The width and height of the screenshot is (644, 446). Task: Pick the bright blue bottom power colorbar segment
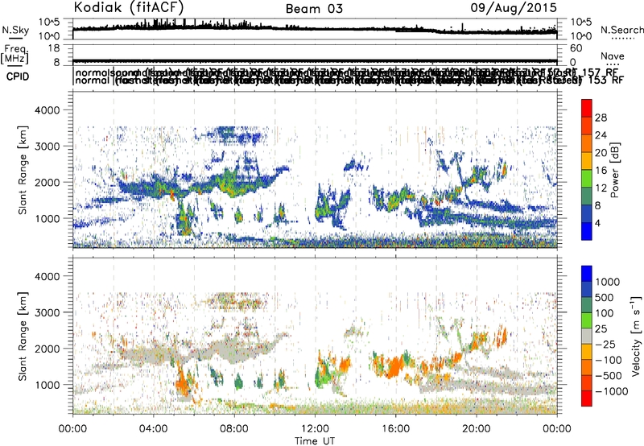[x=587, y=231]
